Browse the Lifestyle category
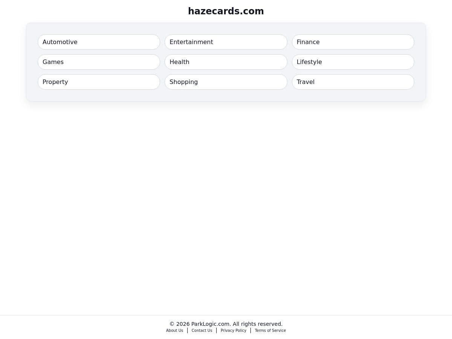The image size is (452, 339). click(x=353, y=62)
